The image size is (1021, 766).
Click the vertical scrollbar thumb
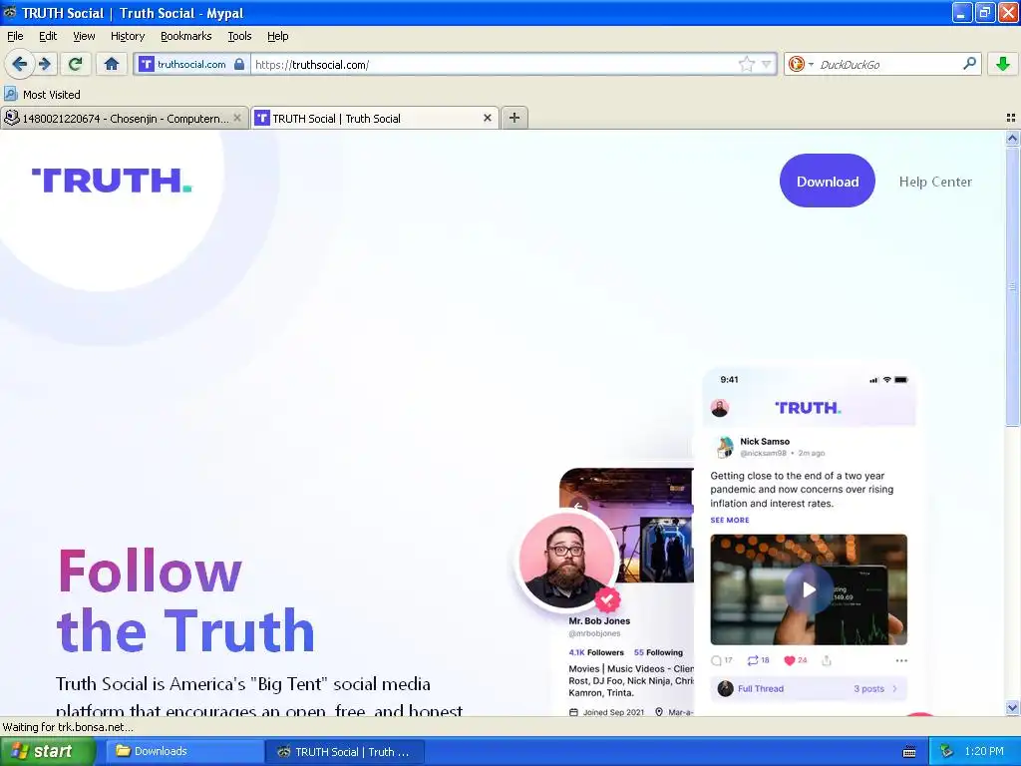pos(1012,286)
